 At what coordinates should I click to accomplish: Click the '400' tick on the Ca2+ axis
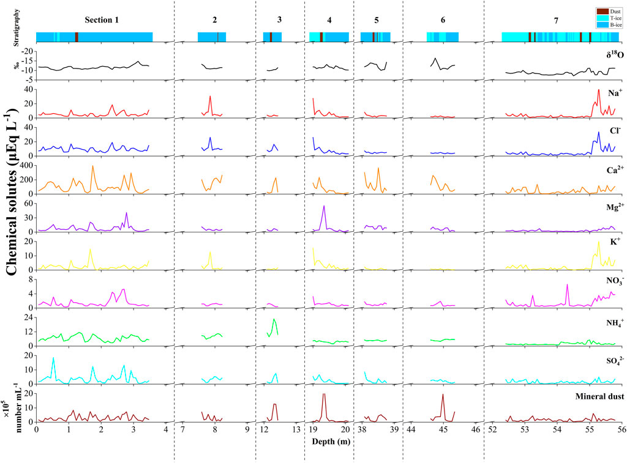coord(28,165)
